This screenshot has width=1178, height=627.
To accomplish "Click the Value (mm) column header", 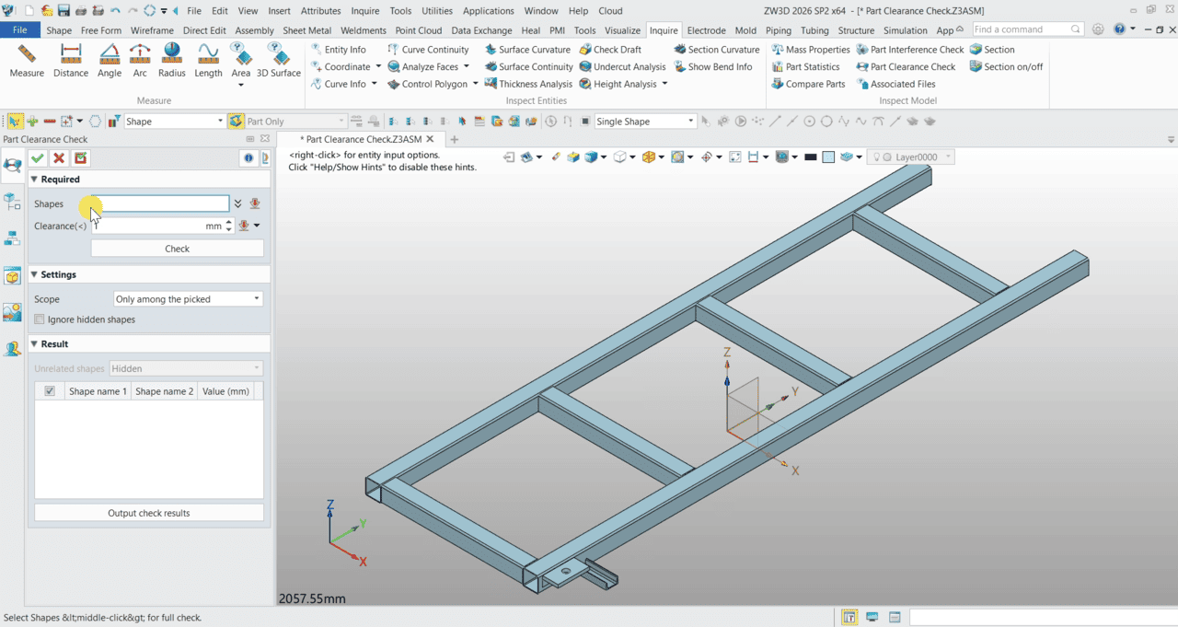I will 225,391.
